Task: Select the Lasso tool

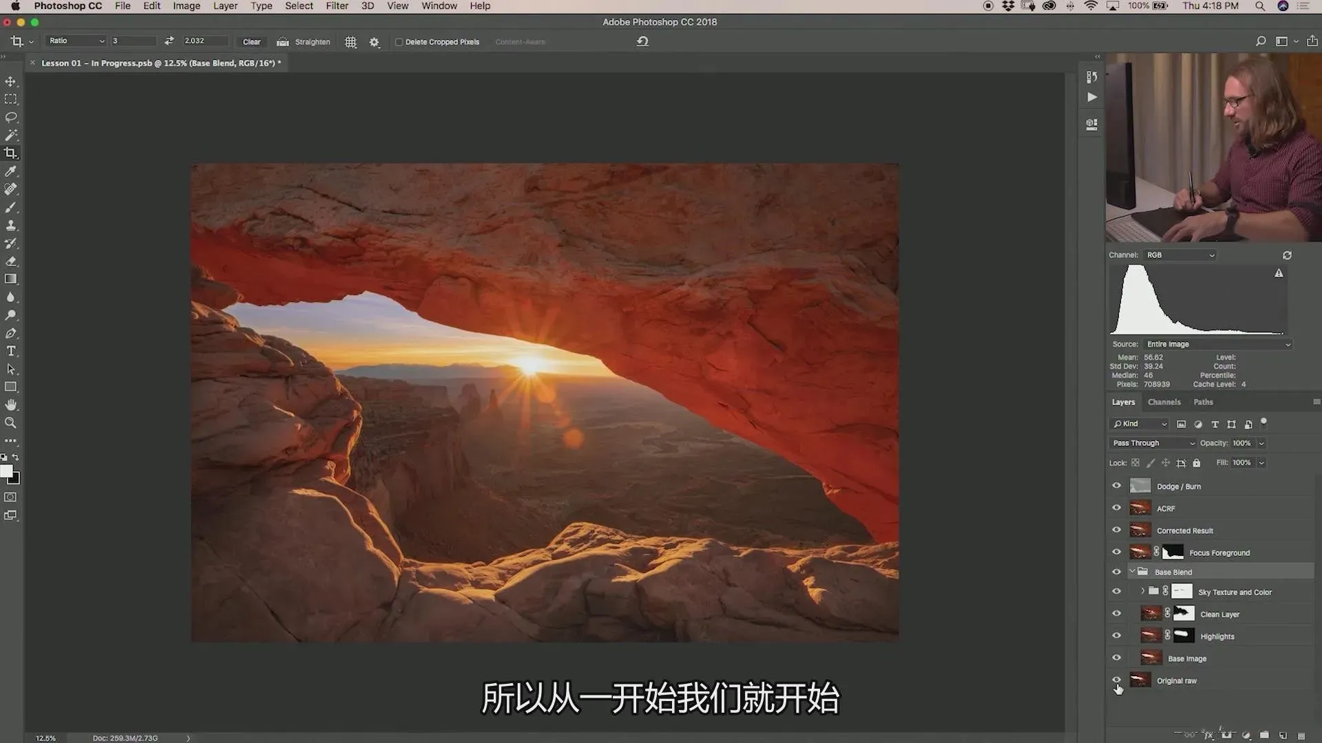Action: (x=11, y=117)
